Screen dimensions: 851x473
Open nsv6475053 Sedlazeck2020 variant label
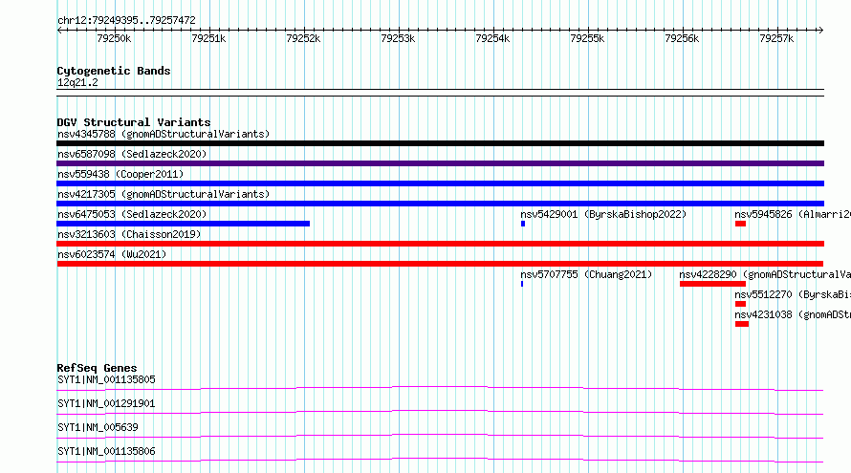coord(132,214)
